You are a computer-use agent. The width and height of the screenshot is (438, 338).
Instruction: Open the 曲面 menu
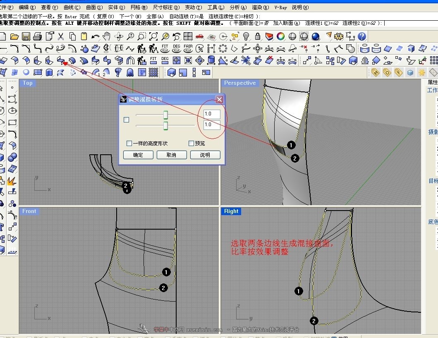coord(94,7)
